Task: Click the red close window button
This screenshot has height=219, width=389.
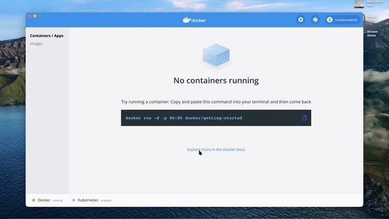Action: (x=30, y=16)
